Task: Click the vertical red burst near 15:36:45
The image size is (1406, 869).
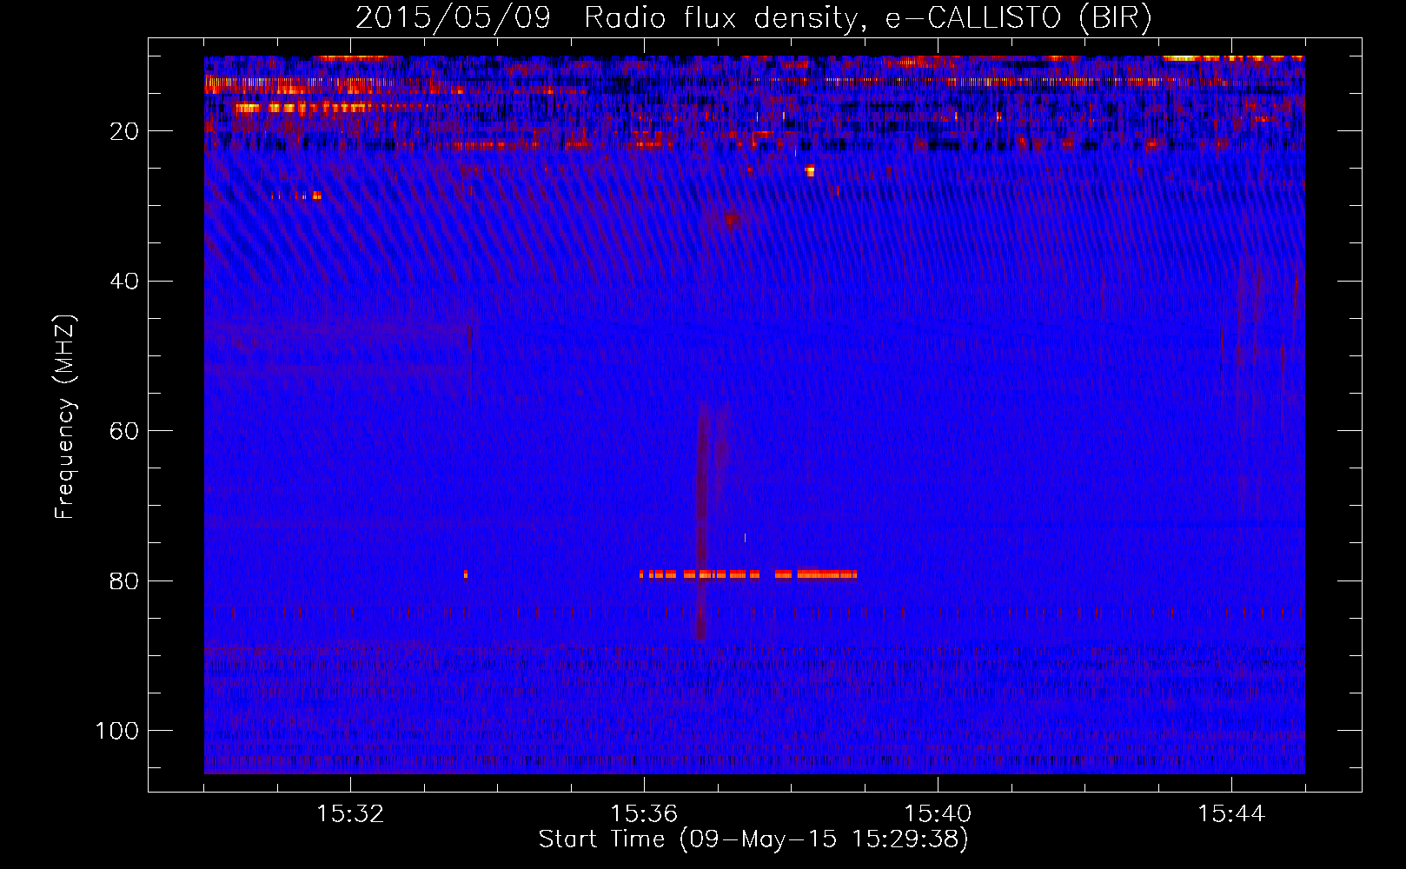Action: coord(701,521)
